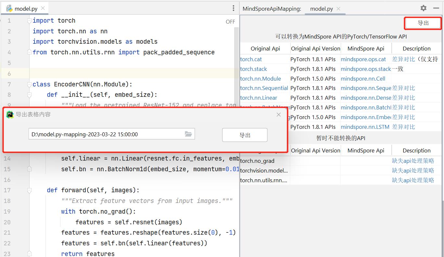Open the editor tab options kebab menu

click(233, 8)
